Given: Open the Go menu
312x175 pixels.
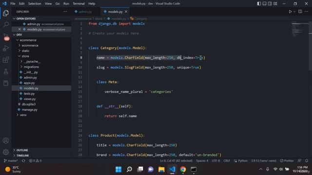Looking at the screenshot, I should click(x=58, y=3).
